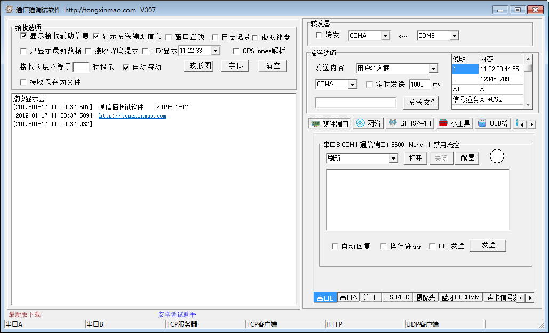Open the forwarder COMB dropdown
The width and height of the screenshot is (549, 333).
[x=454, y=36]
